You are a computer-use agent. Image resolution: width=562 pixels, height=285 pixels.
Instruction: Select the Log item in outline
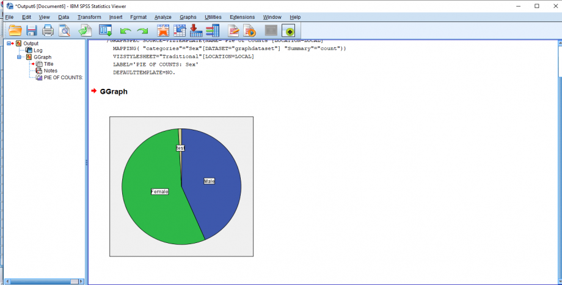coord(37,50)
